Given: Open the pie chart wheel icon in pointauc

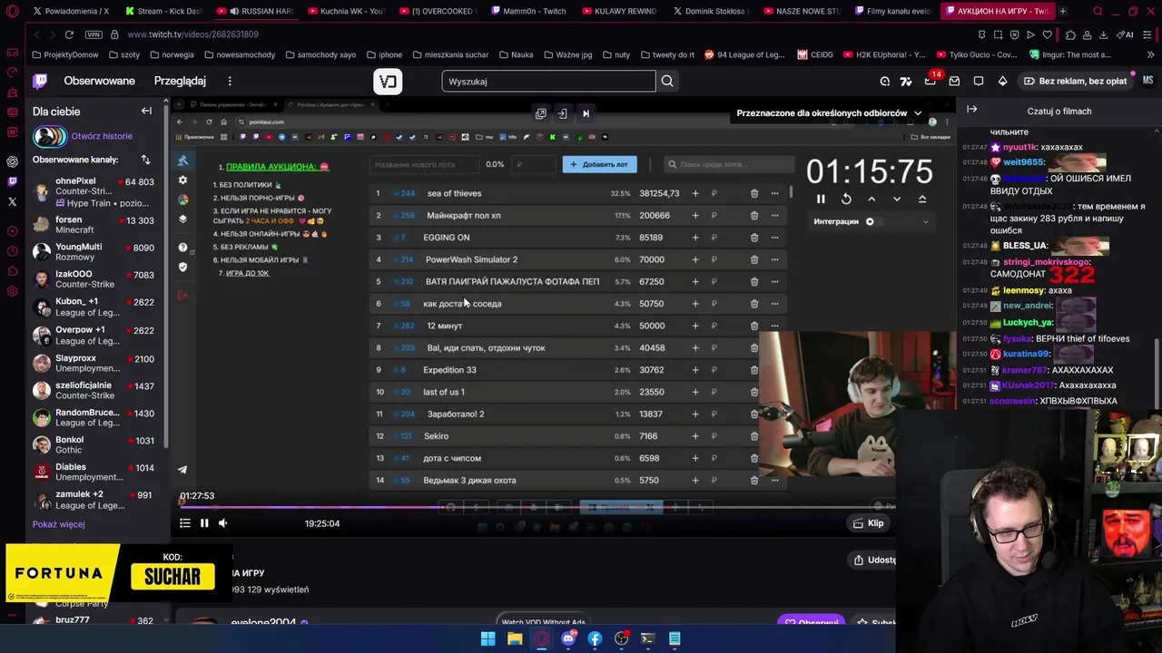Looking at the screenshot, I should point(182,200).
